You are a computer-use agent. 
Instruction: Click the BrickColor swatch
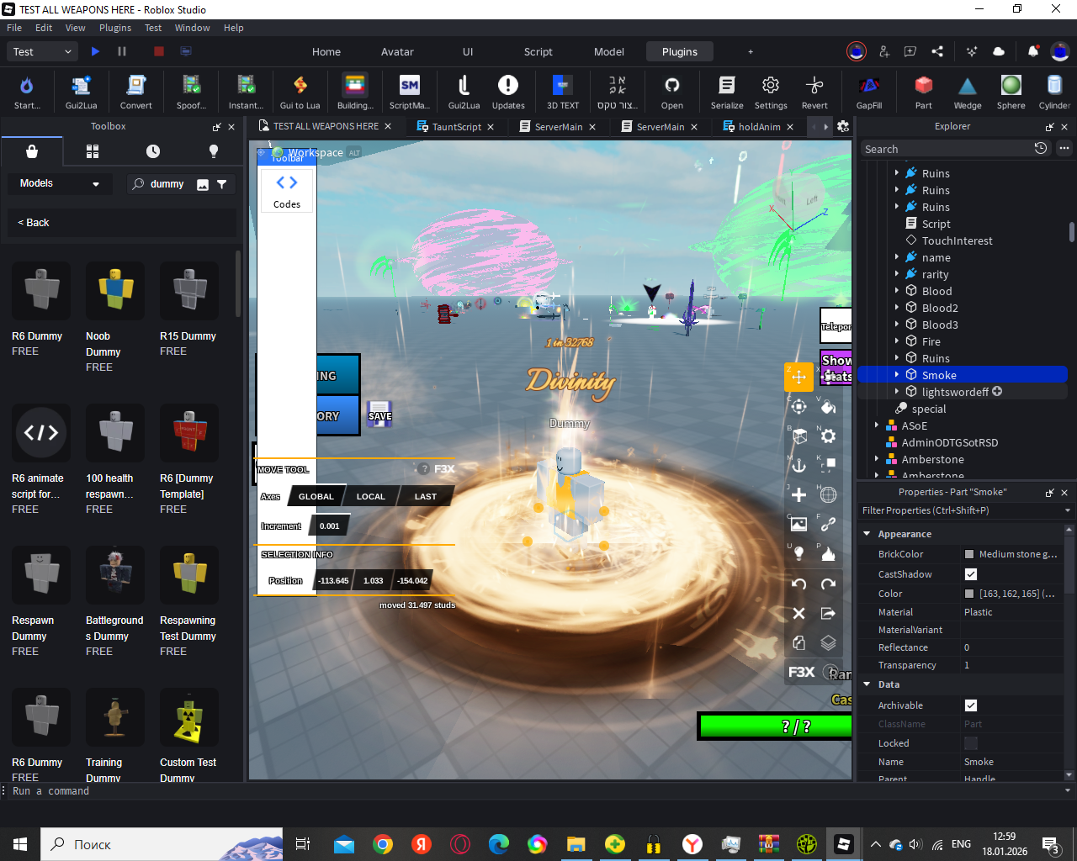click(x=969, y=554)
